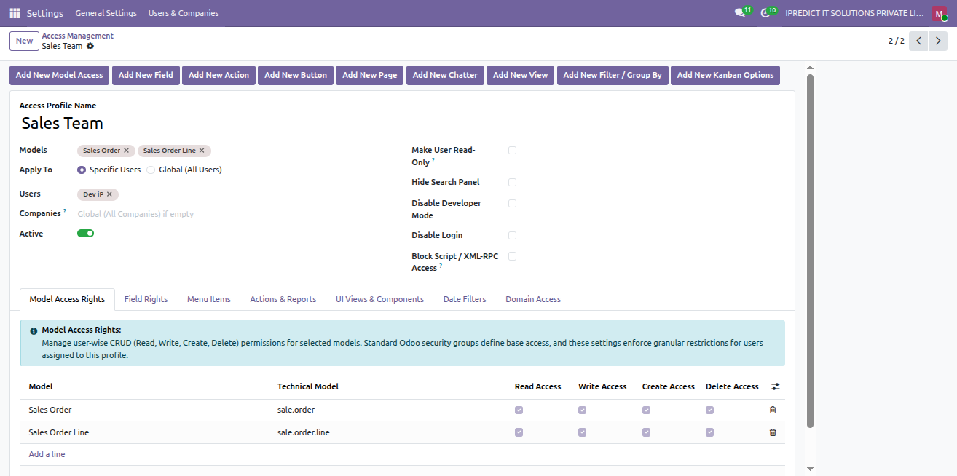Screen dimensions: 957x476
Task: Toggle the Active switch
Action: click(x=86, y=234)
